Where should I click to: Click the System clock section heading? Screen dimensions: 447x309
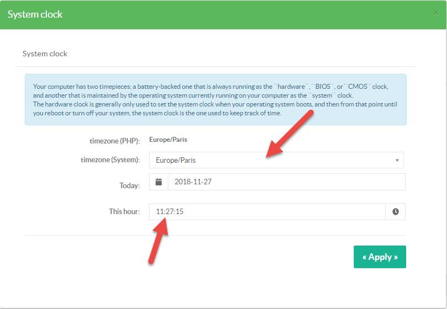45,54
